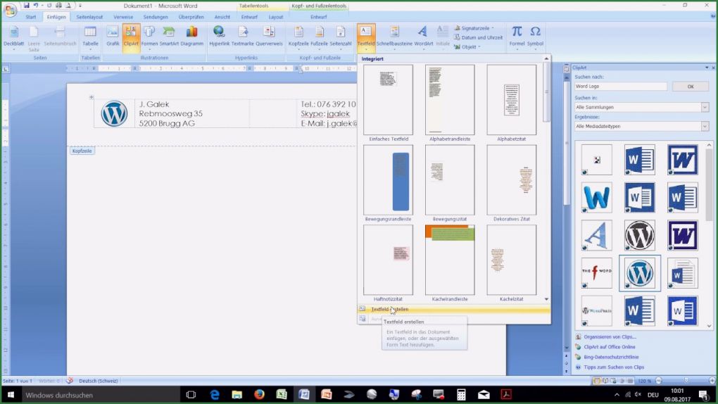Select 'Textfeld erstellen' menu entry

[x=389, y=309]
